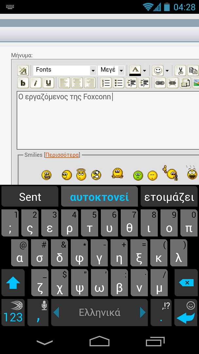Switch language with right arrow on spacebar
The image size is (199, 354).
coord(143,313)
